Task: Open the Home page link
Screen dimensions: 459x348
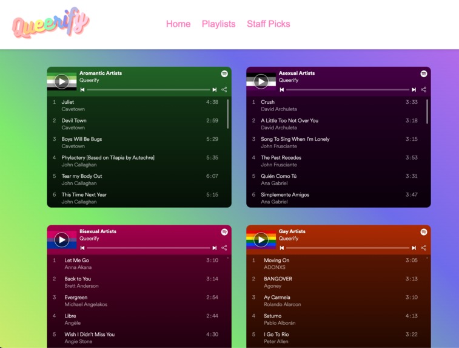Action: click(x=178, y=24)
